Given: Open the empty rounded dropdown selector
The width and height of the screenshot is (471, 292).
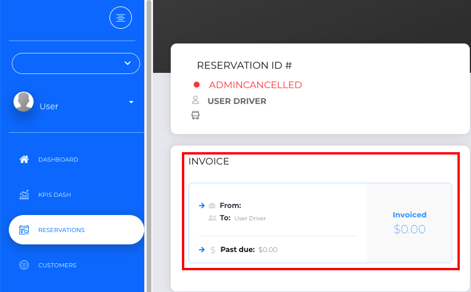Looking at the screenshot, I should (76, 63).
